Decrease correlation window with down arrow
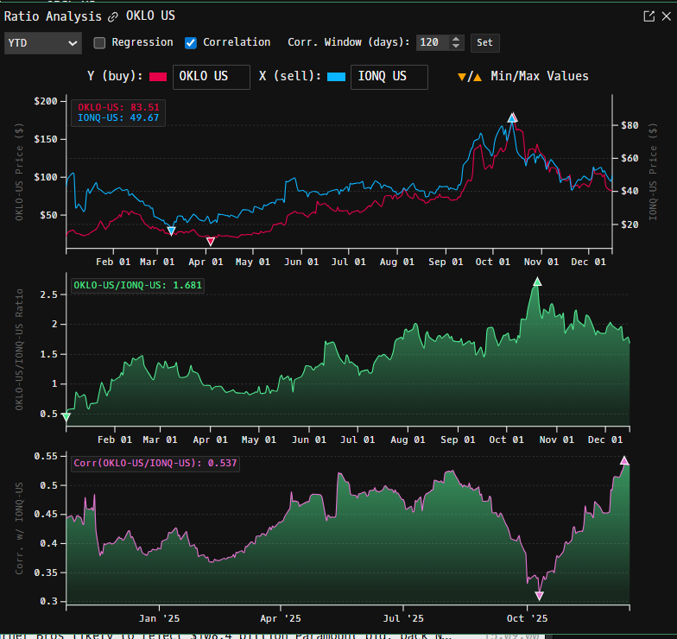This screenshot has width=677, height=639. [456, 46]
